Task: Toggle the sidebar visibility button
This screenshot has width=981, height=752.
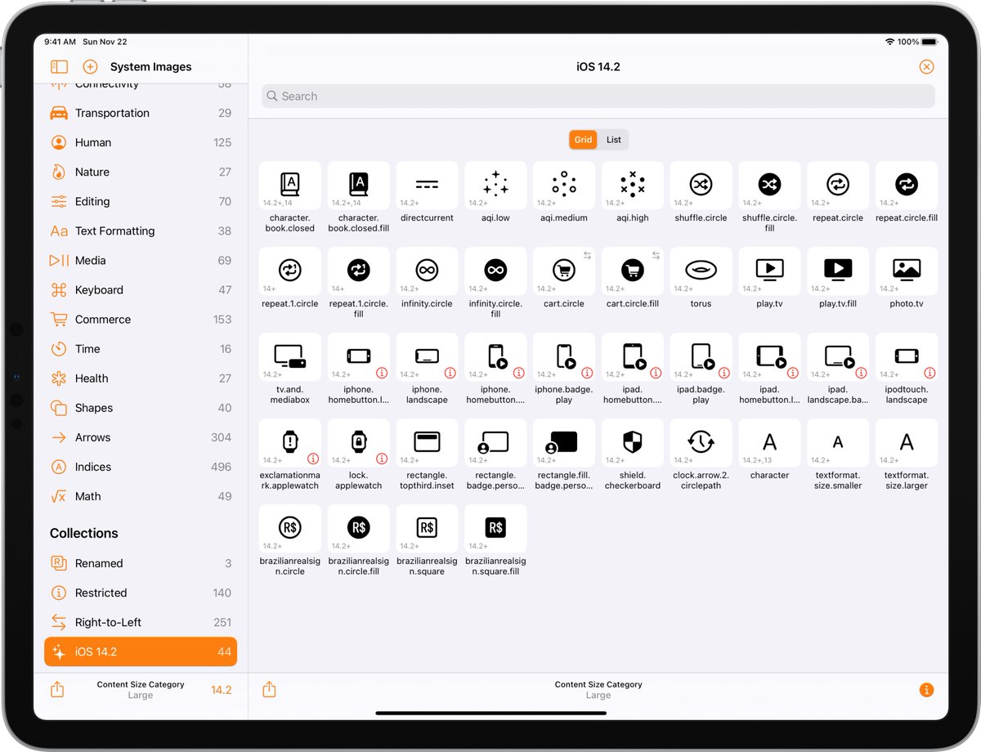Action: click(x=58, y=67)
